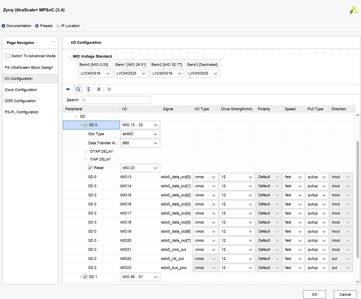Open Documentation info icon link
361x299 pixels.
3,26
